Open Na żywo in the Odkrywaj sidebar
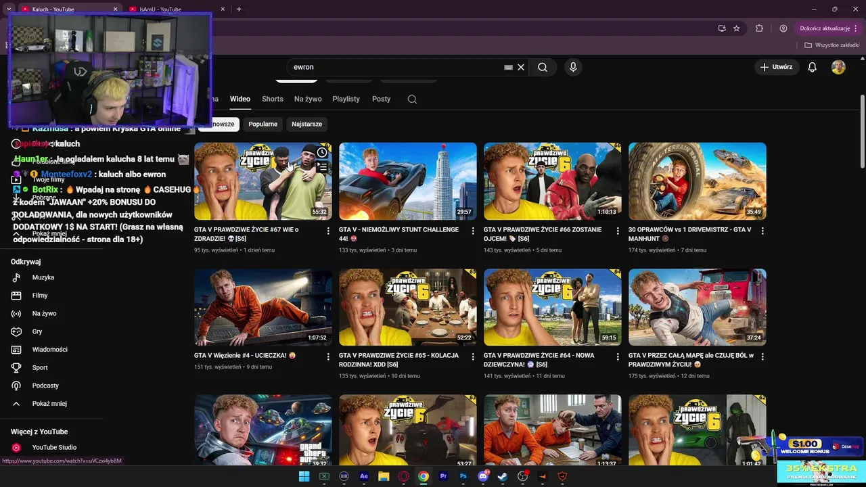 click(x=44, y=314)
